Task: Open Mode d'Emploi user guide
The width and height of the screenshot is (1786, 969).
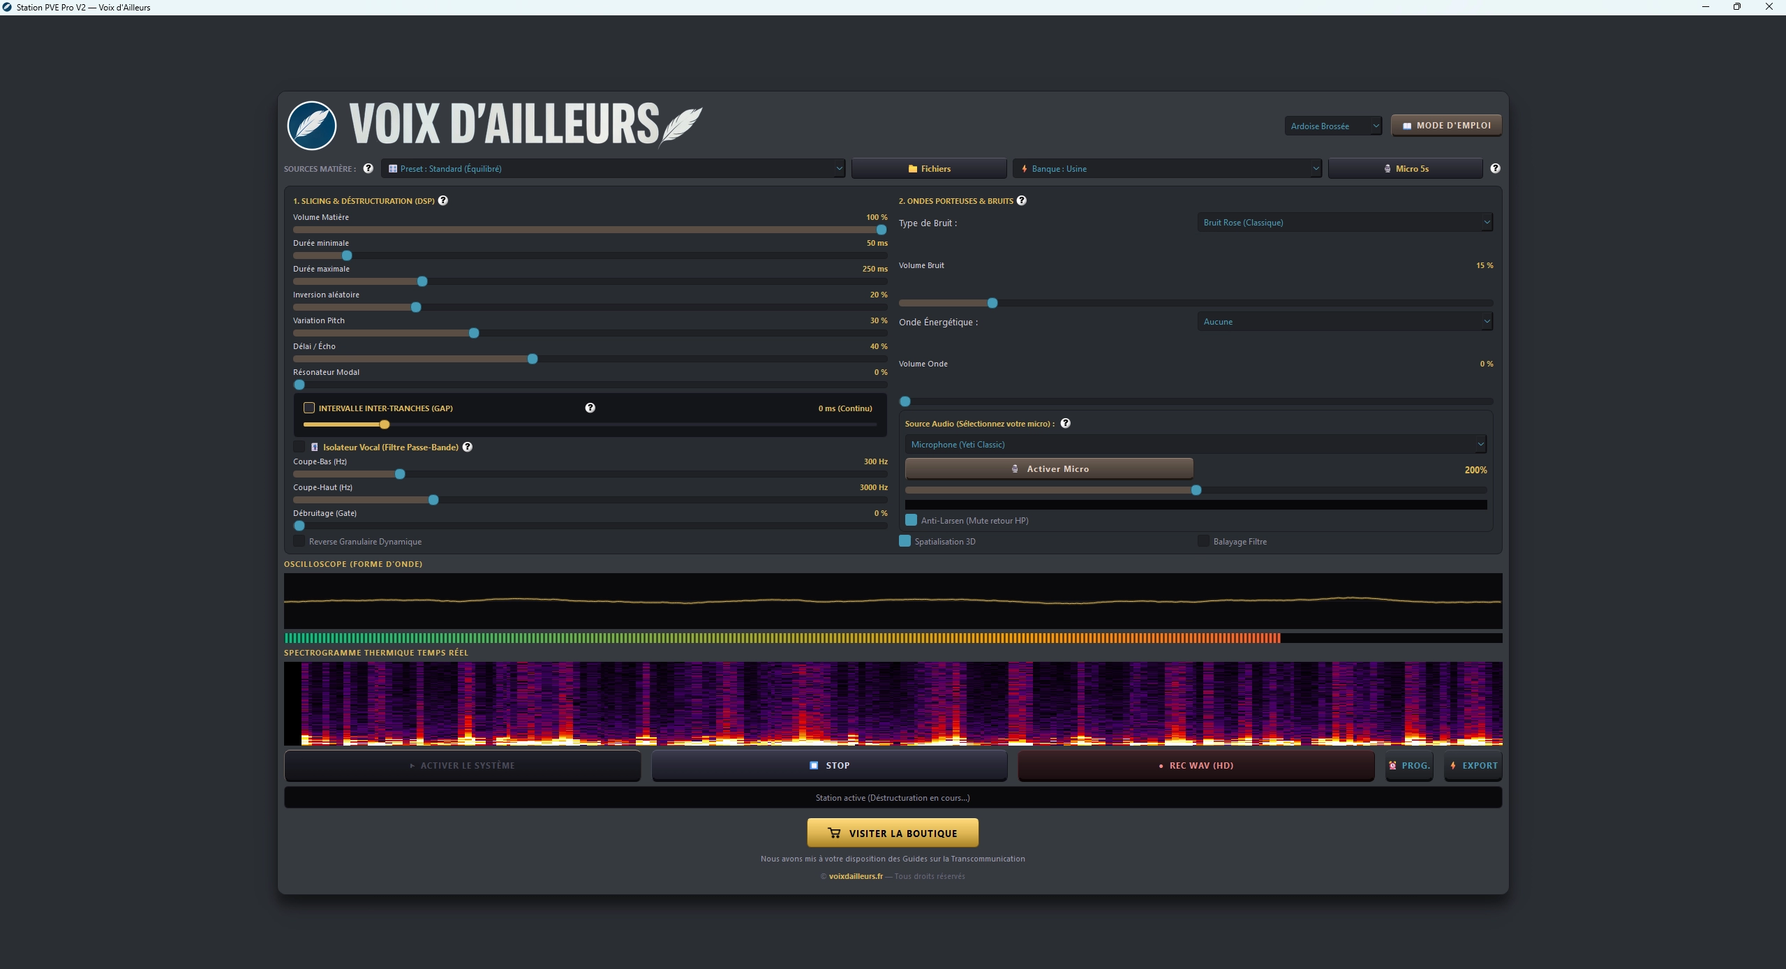Action: tap(1446, 126)
